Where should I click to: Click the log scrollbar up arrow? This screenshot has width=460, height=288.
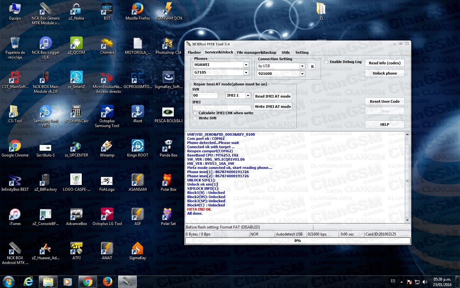pyautogui.click(x=407, y=134)
